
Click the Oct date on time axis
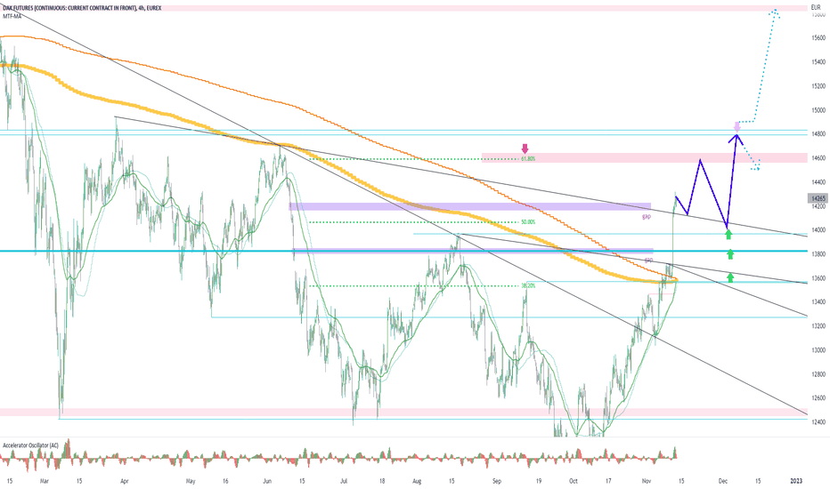[574, 481]
